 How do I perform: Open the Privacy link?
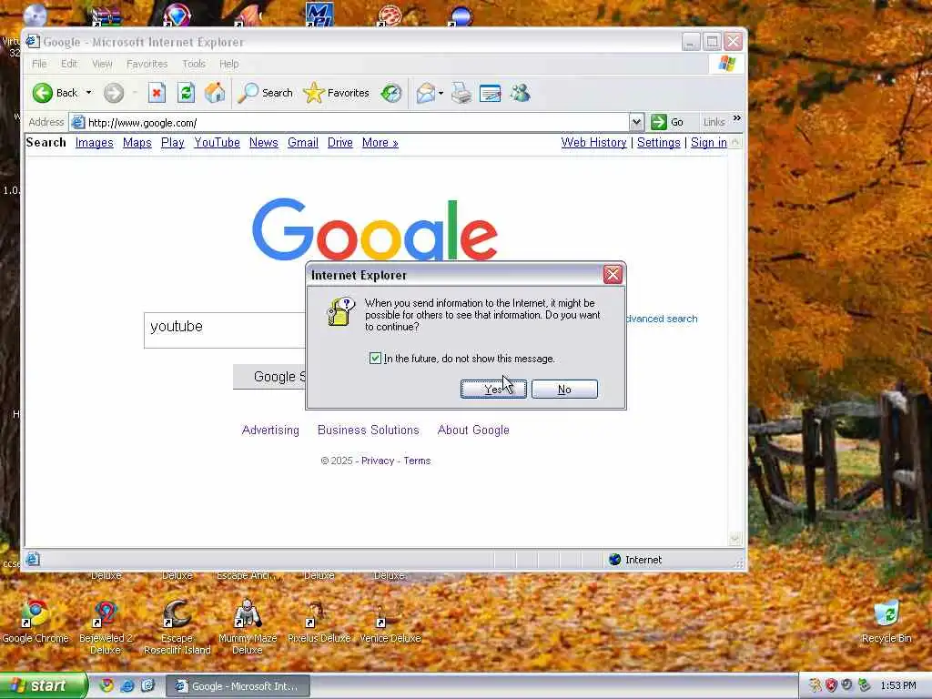(x=378, y=461)
